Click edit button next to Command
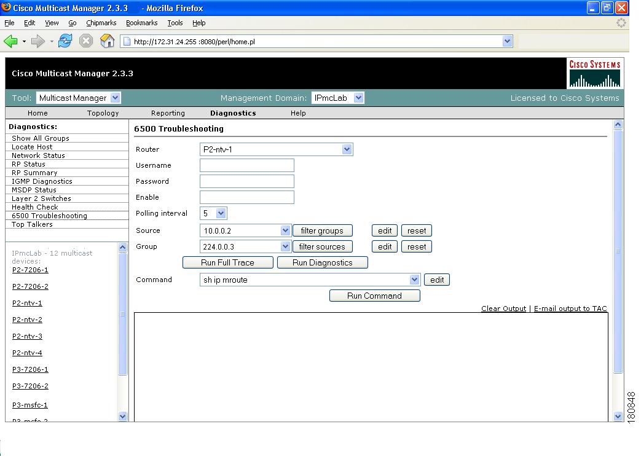 click(x=437, y=280)
